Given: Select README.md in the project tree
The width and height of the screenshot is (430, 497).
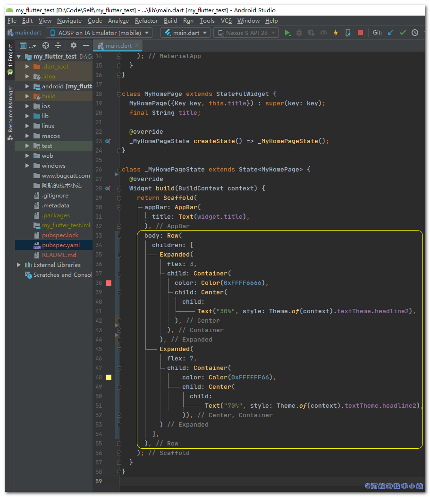Looking at the screenshot, I should 59,255.
